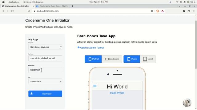Go forward to the next page
Viewport: 197px width, 110px height.
pos(8,11)
